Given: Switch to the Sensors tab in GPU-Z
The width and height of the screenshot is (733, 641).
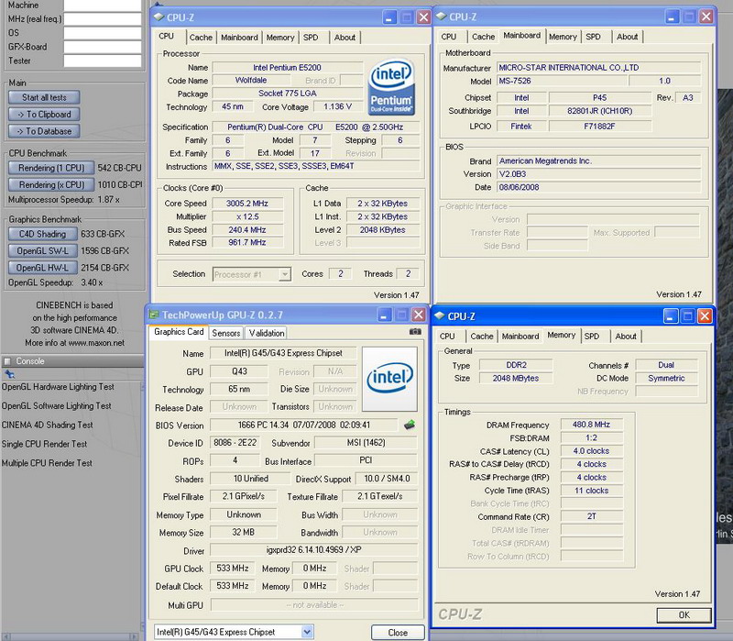Looking at the screenshot, I should coord(225,333).
